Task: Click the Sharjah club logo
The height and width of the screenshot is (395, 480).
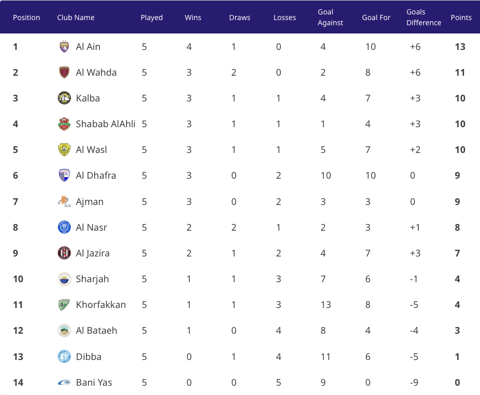Action: pyautogui.click(x=64, y=279)
